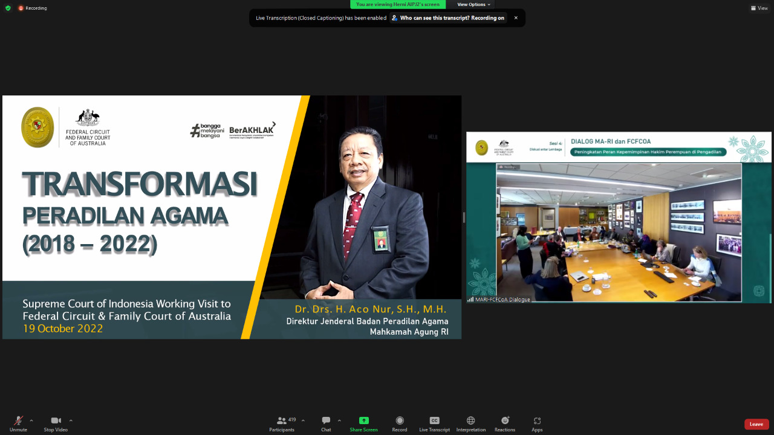Click 'Who can see this transcript?' link
Image resolution: width=774 pixels, height=435 pixels.
447,18
